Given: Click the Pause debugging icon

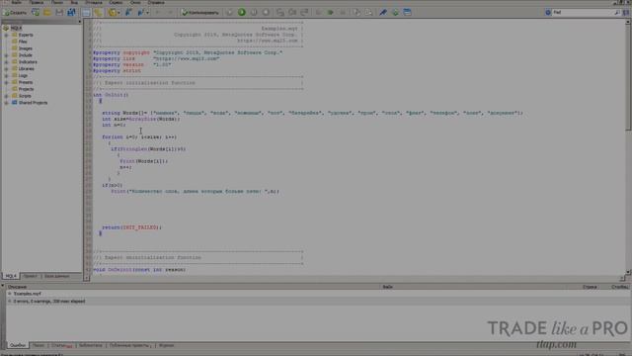Looking at the screenshot, I should click(254, 12).
